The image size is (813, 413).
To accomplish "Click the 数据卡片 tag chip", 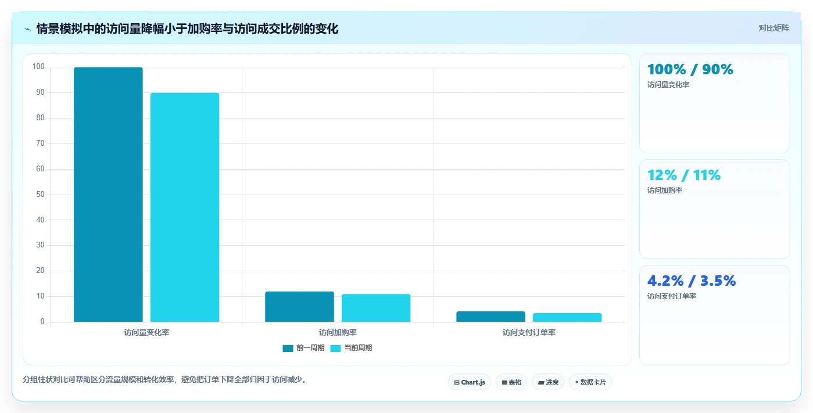I will click(590, 382).
